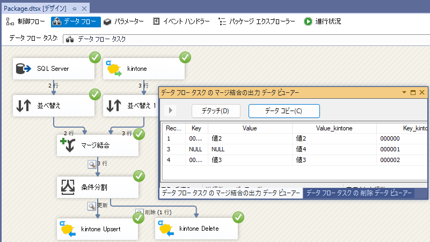Close the Package.dtsx [デザイン] tab
The image size is (430, 242).
(x=84, y=9)
